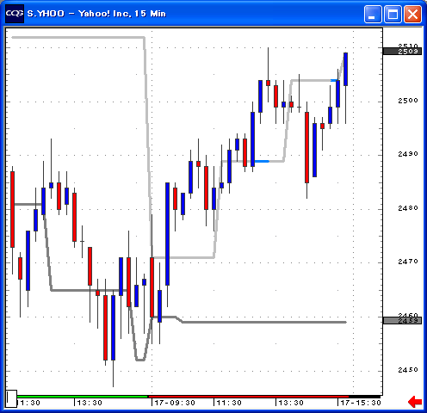Maximize the Yahoo chart window
The image size is (427, 413).
(x=393, y=14)
